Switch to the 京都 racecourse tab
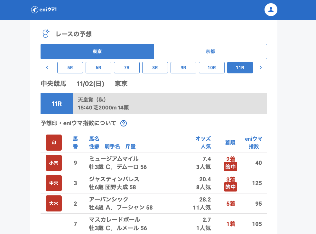The height and width of the screenshot is (234, 316). (210, 51)
